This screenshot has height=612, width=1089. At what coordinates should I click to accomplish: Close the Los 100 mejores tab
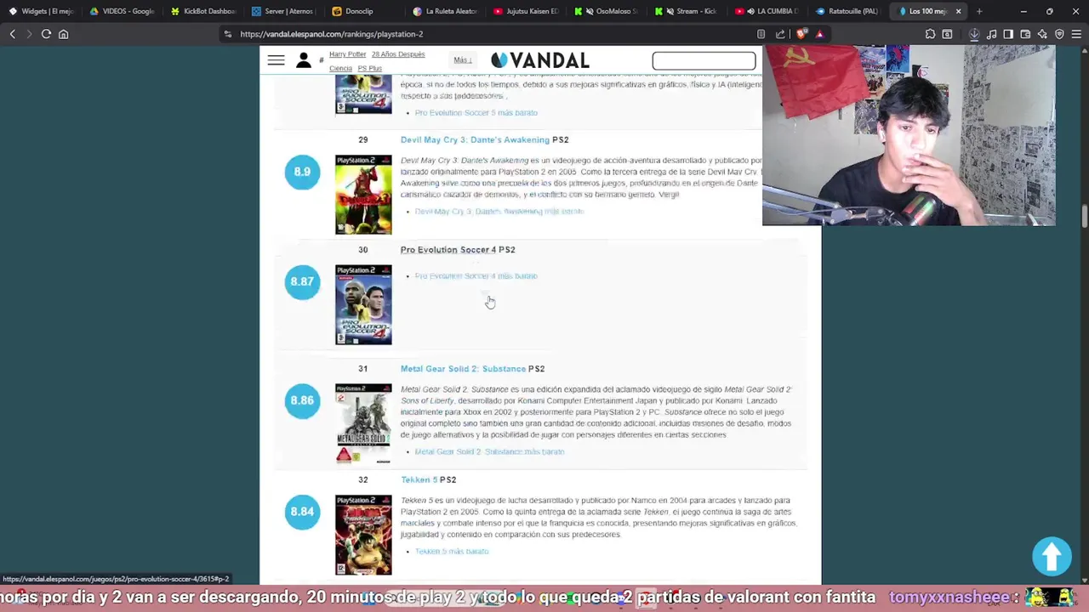pos(958,11)
